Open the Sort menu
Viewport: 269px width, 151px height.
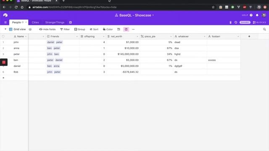click(x=94, y=29)
